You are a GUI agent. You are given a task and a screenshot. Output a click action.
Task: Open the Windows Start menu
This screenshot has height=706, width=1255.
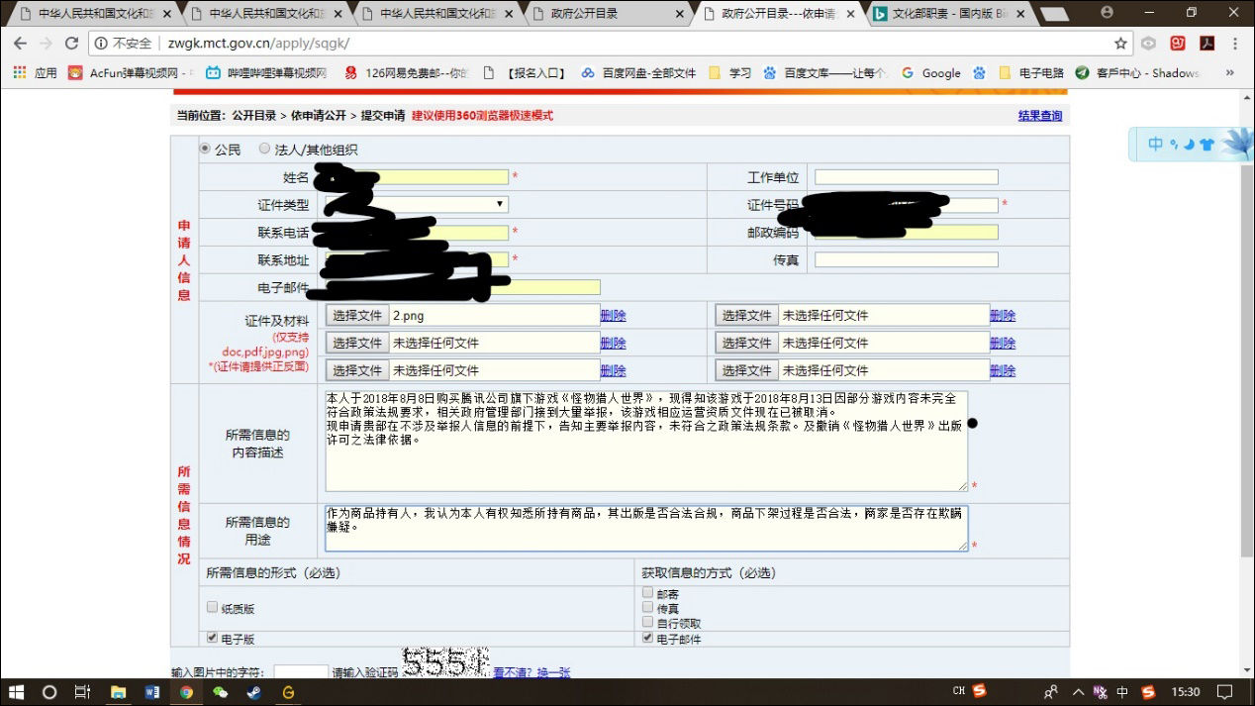[17, 692]
